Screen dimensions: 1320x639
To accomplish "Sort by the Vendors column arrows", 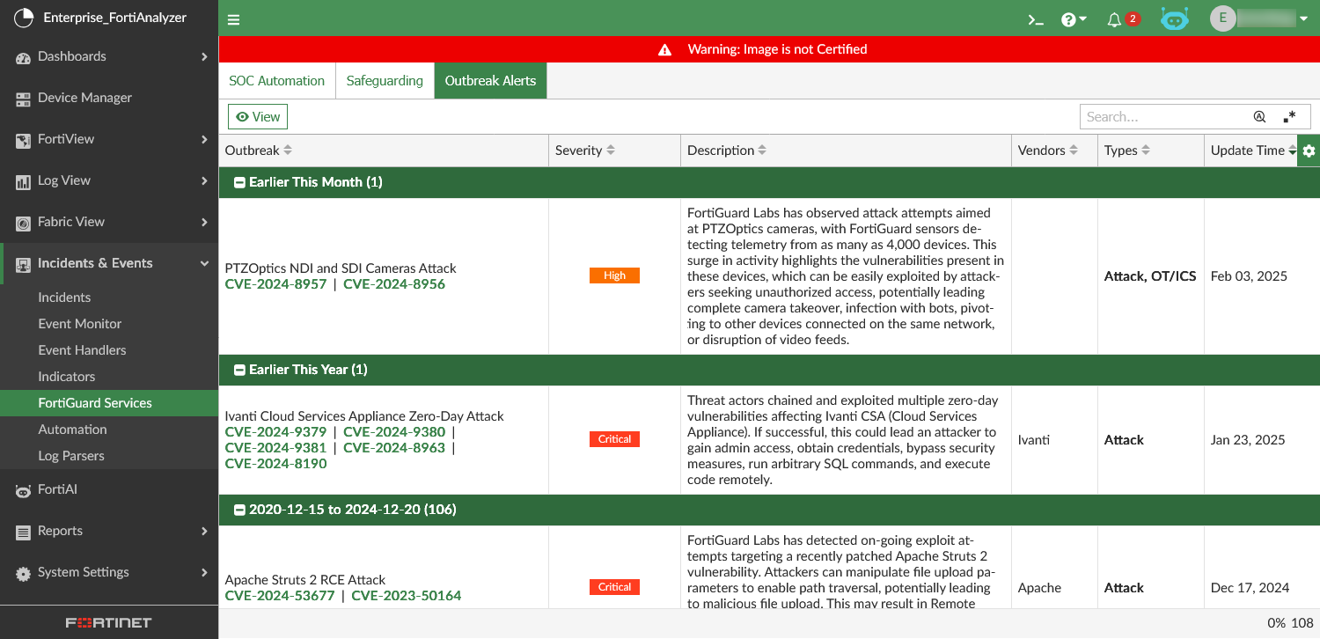I will (x=1074, y=151).
